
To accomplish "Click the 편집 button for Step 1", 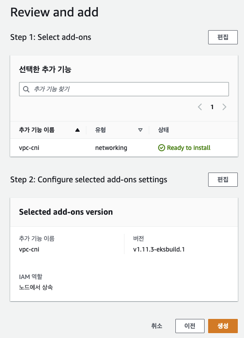I will click(x=223, y=37).
